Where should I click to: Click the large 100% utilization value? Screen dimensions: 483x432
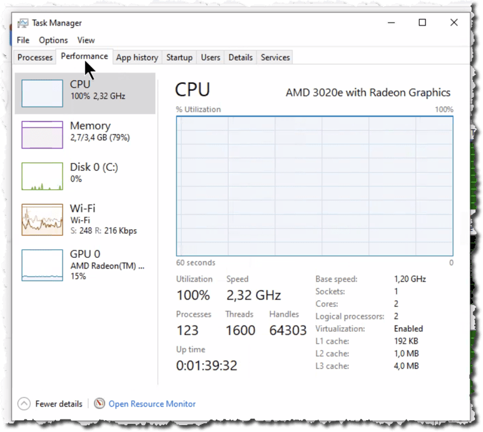[193, 295]
